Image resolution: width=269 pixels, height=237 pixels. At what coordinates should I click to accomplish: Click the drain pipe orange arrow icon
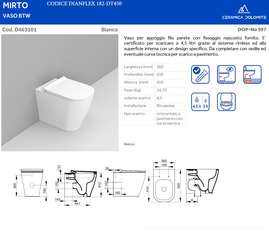click(252, 74)
